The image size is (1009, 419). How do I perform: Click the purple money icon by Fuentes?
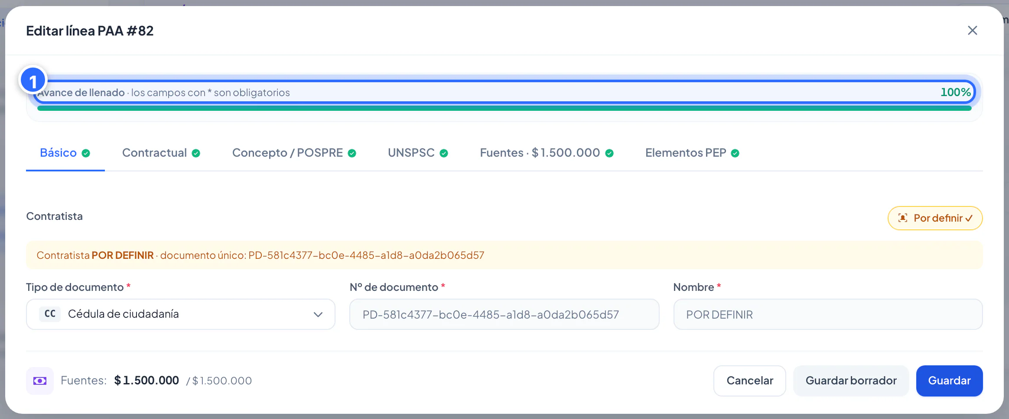click(x=40, y=380)
